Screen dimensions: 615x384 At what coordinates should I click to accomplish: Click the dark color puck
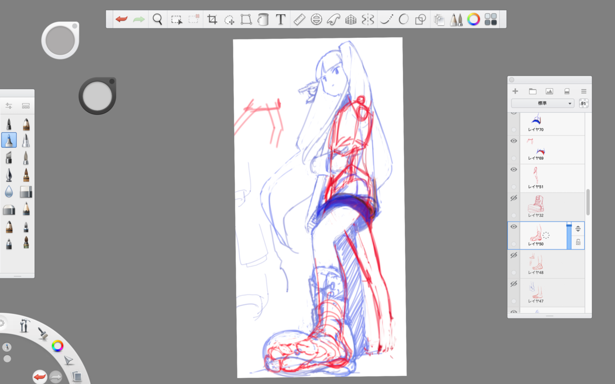pyautogui.click(x=97, y=96)
